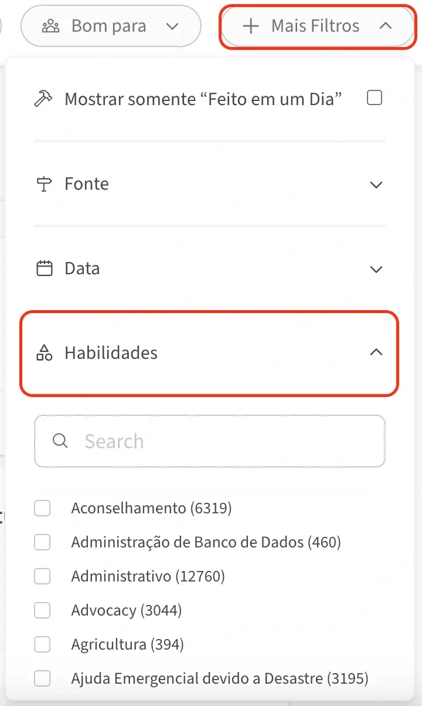This screenshot has height=706, width=422.
Task: Click the hammer icon beside Feito em um Dia
Action: (x=44, y=99)
